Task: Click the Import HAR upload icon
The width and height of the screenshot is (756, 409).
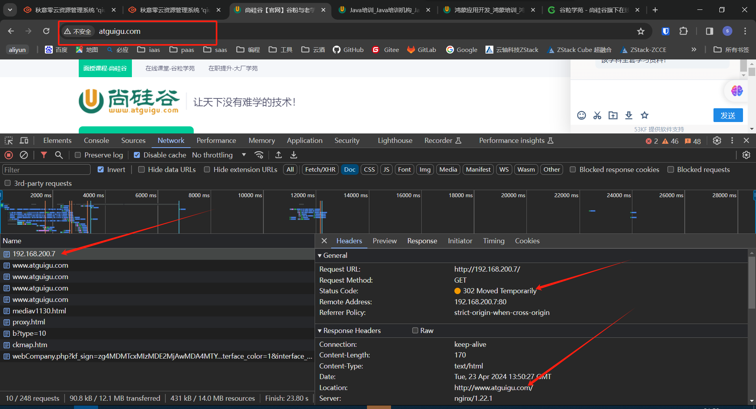Action: pos(278,155)
